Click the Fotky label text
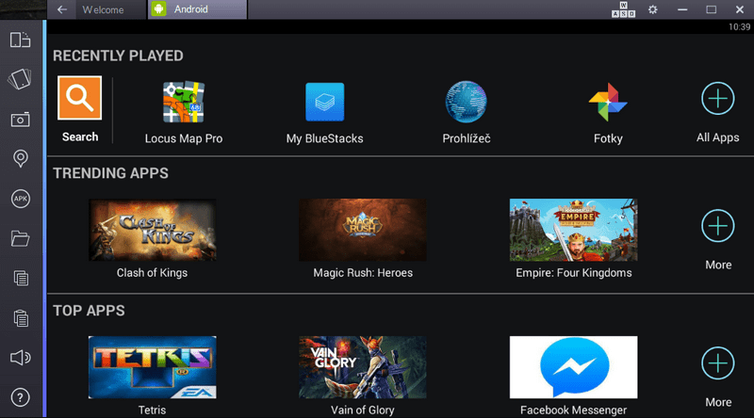754x418 pixels. 608,138
